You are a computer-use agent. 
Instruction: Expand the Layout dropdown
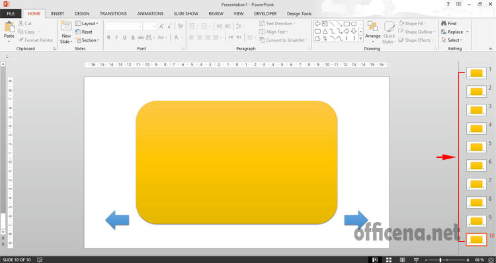tap(87, 23)
